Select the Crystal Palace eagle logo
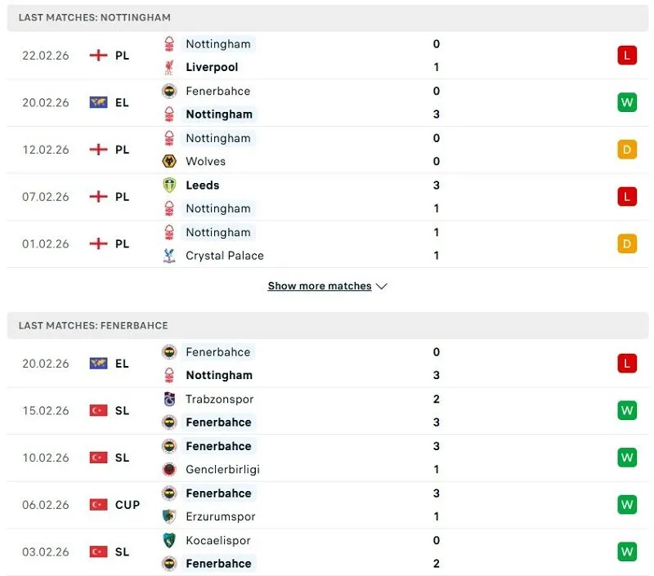The image size is (654, 576). click(169, 256)
